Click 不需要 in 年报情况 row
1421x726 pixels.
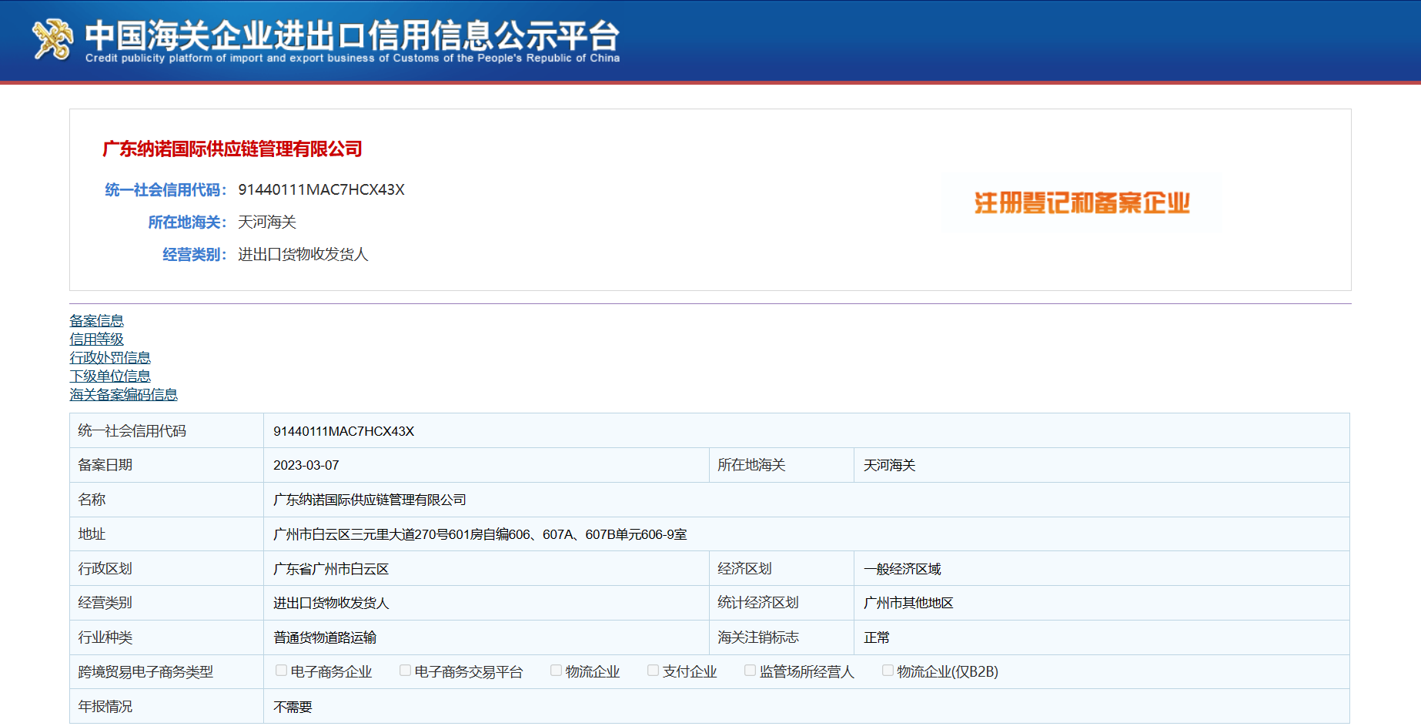293,707
